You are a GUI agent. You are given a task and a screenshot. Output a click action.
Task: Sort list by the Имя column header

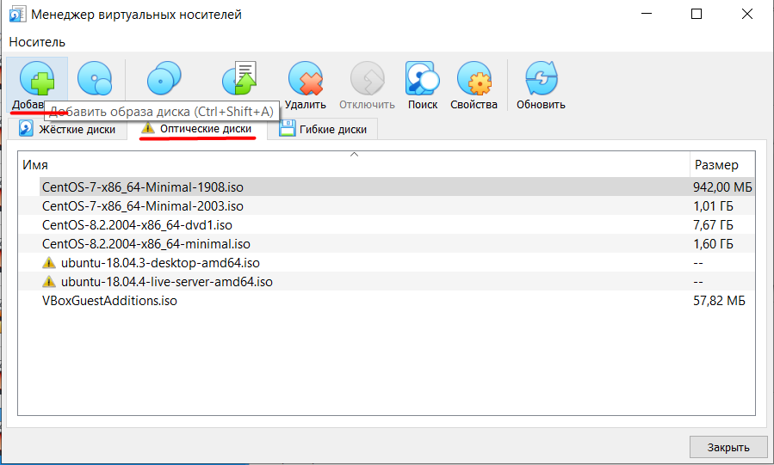[x=354, y=164]
